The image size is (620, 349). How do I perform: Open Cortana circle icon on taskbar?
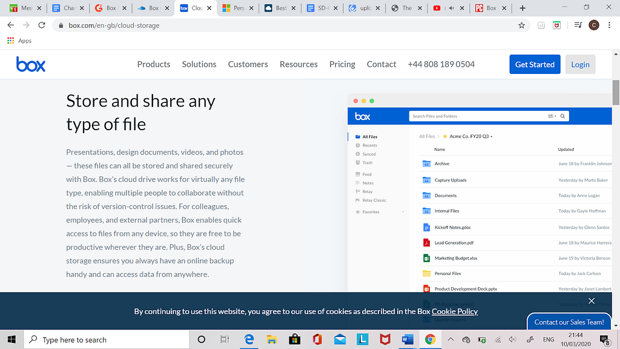[201, 339]
